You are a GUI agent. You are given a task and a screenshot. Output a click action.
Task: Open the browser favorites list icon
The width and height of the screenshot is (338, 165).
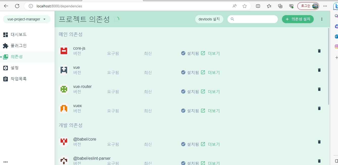(x=269, y=6)
